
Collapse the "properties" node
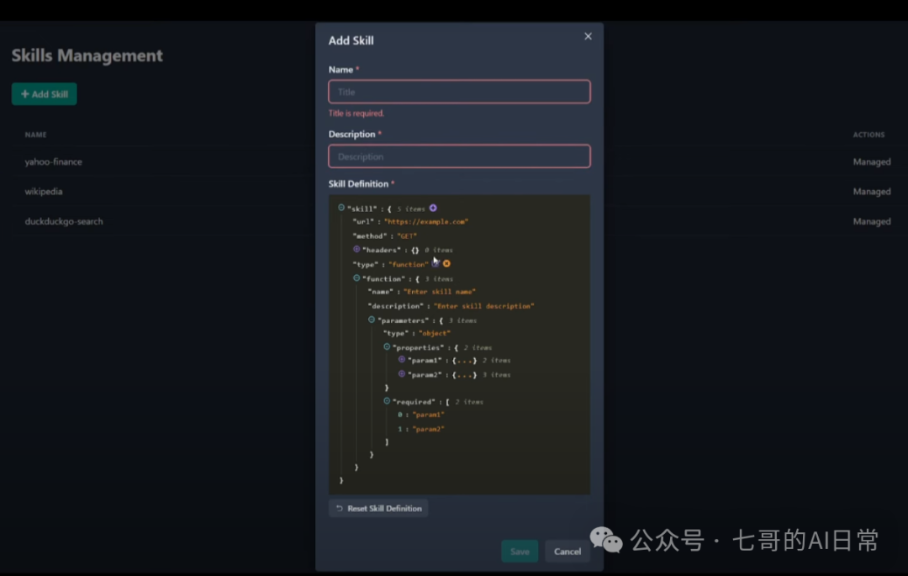point(387,346)
